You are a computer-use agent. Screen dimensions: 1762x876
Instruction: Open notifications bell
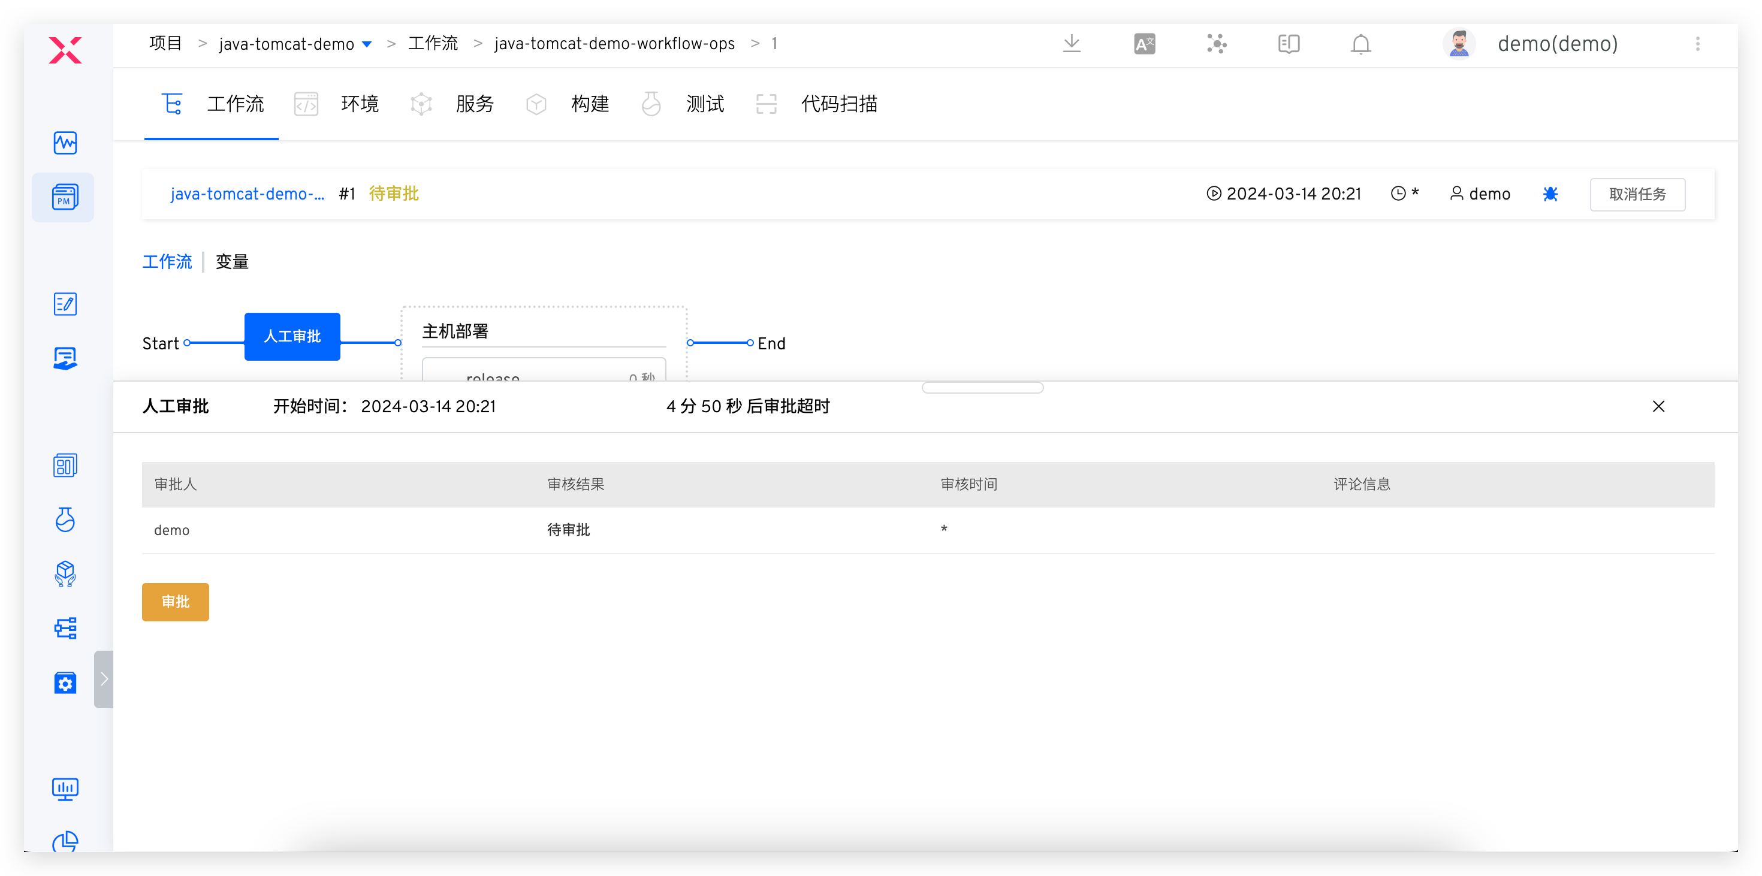pyautogui.click(x=1360, y=44)
